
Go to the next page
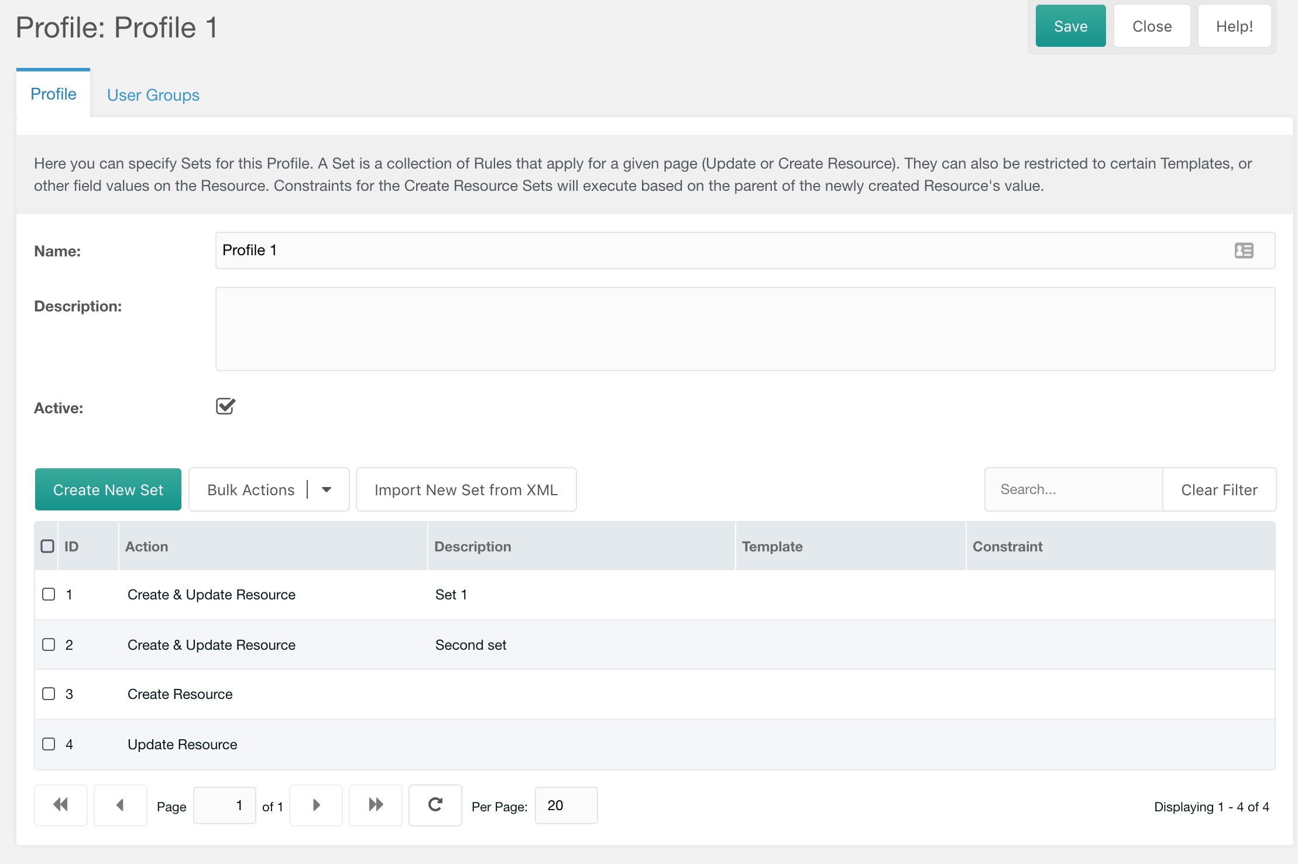click(315, 805)
